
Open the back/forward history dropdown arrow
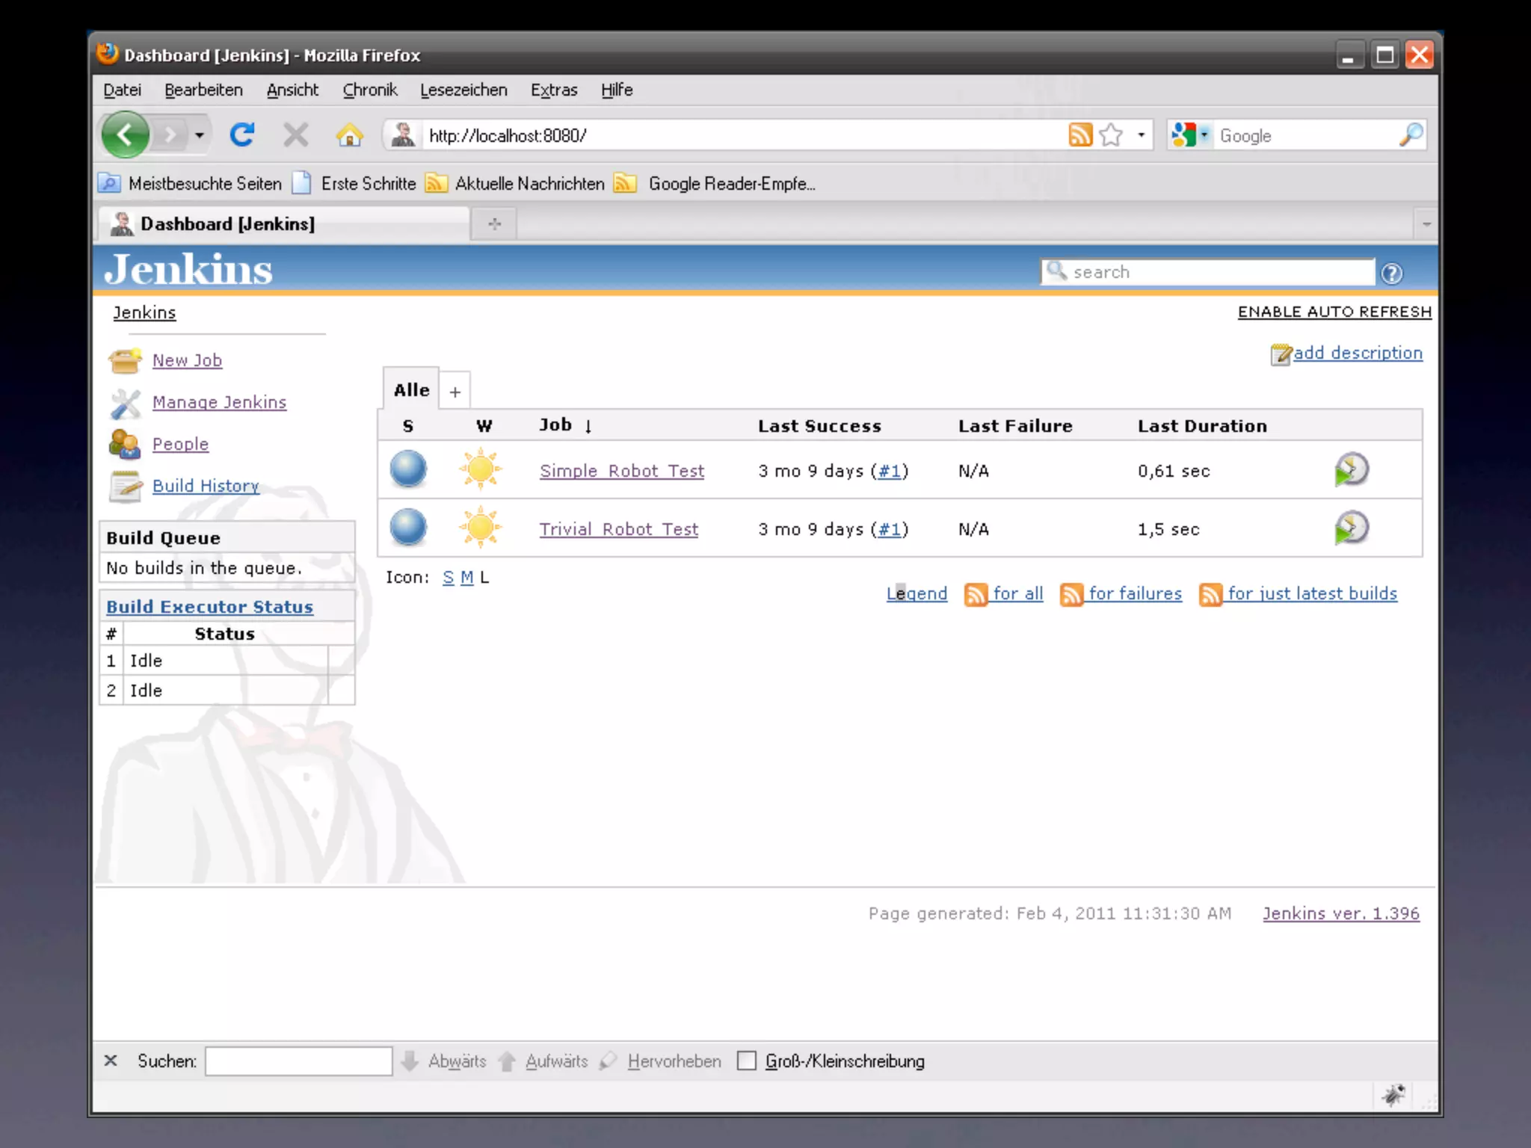pos(199,135)
